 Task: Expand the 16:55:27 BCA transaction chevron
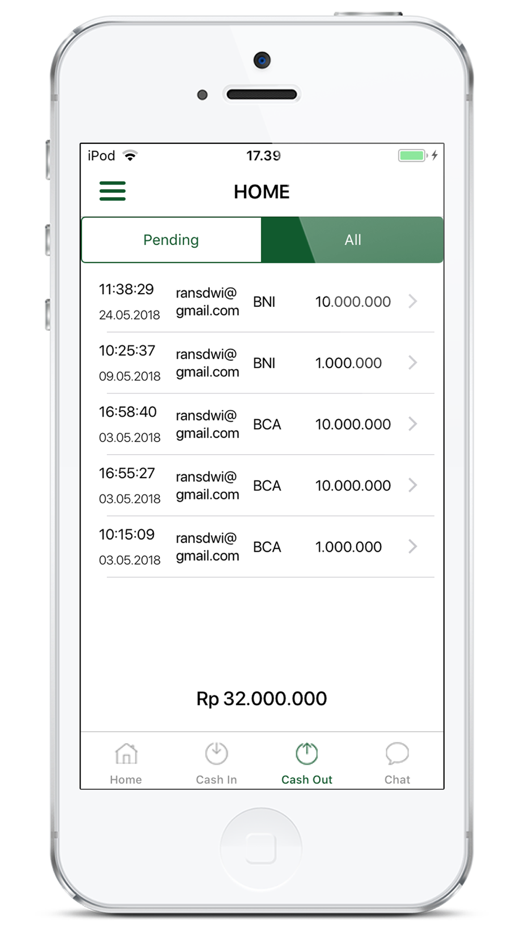tap(413, 485)
